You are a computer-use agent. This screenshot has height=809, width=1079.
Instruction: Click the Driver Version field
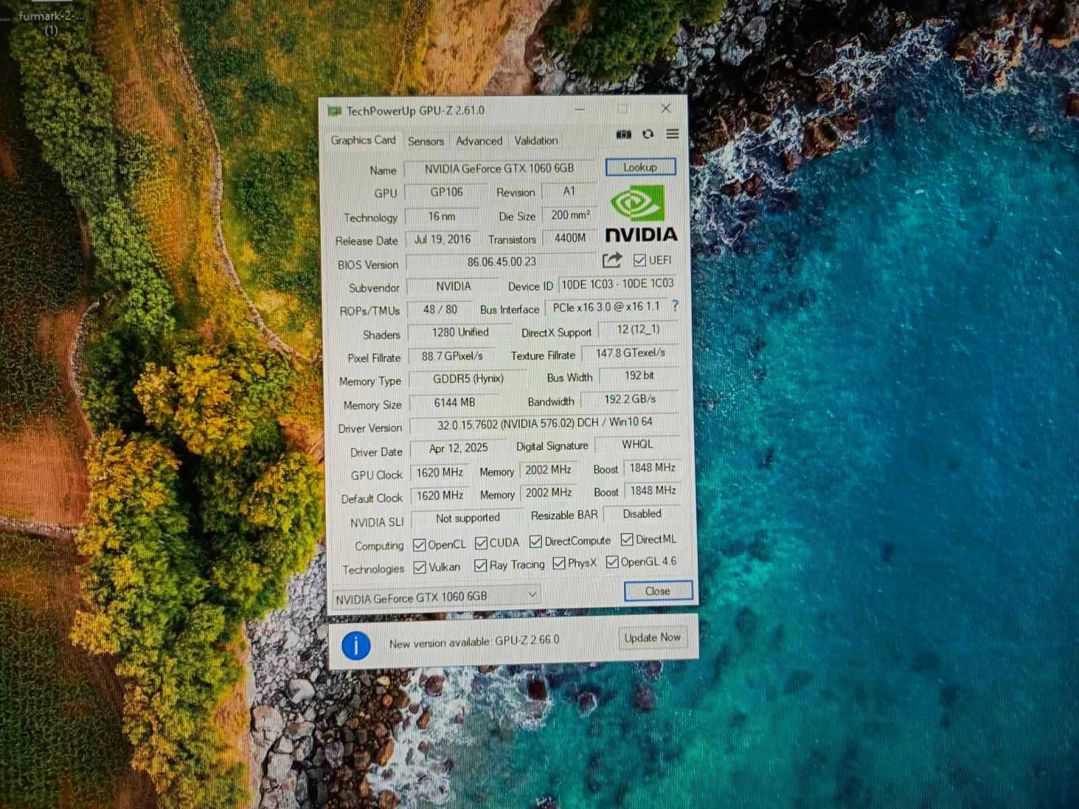(545, 423)
